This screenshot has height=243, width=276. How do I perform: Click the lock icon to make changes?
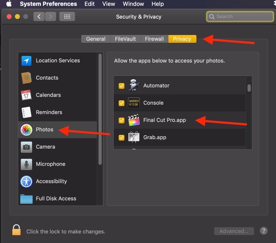pyautogui.click(x=16, y=230)
